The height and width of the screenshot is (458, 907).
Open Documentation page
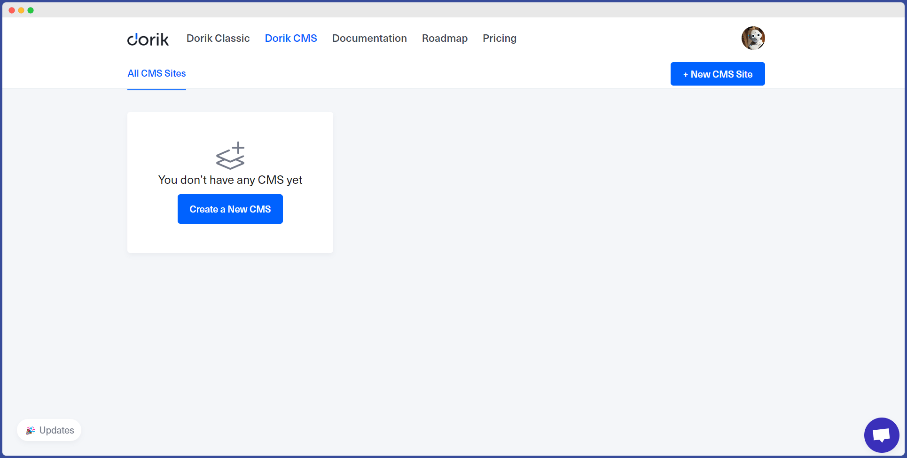[x=369, y=39]
